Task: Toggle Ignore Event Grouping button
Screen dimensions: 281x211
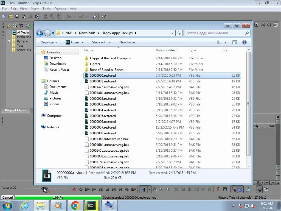Action: (x=266, y=189)
